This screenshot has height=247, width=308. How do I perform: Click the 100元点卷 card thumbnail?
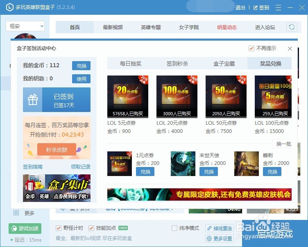click(x=177, y=97)
